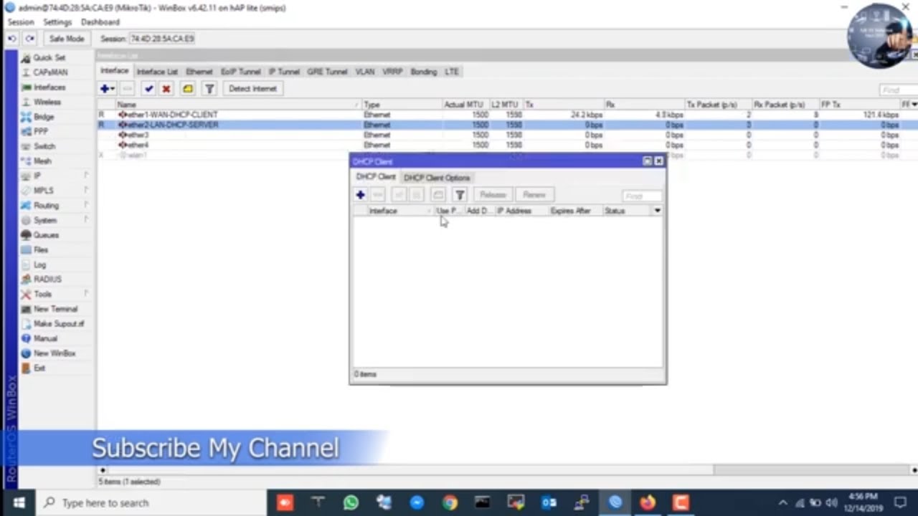Launch New WinBox from the sidebar

[54, 353]
